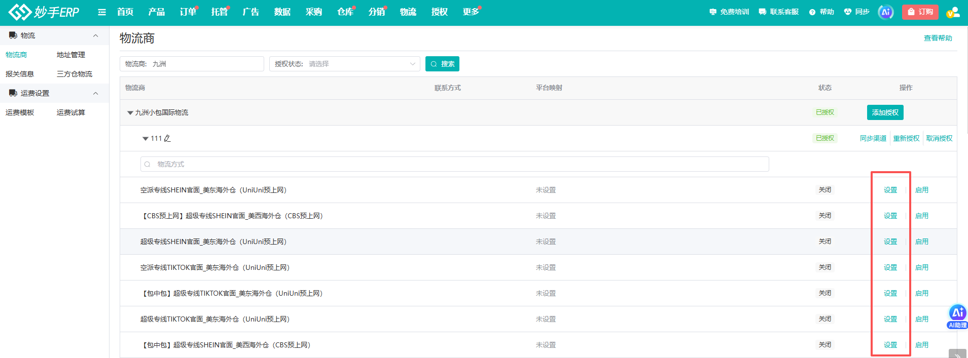Screen dimensions: 968x358
Task: Open the 更多 menu
Action: [x=471, y=12]
